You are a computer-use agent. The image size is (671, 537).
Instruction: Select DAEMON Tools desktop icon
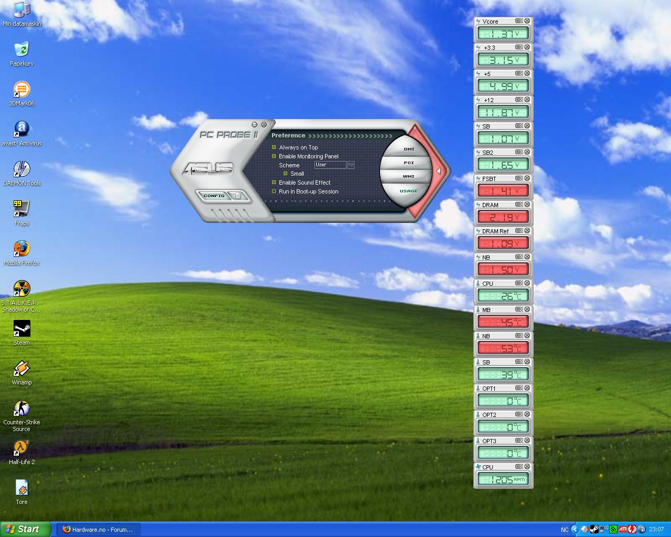[x=21, y=174]
